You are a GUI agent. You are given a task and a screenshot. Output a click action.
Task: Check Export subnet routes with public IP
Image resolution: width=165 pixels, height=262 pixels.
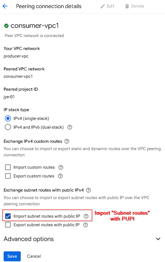click(8, 225)
